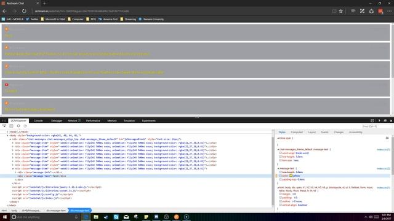Toggle the margin: 0 property checkbox
Image resolution: width=394 pixels, height=221 pixels.
pyautogui.click(x=281, y=194)
